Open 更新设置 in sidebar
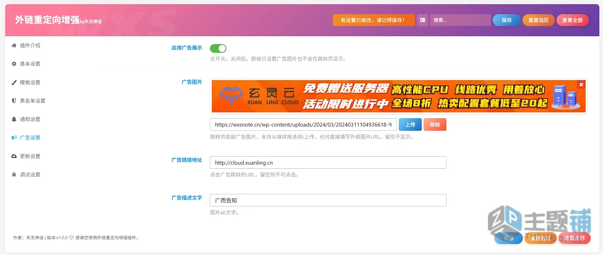The height and width of the screenshot is (255, 603). (x=30, y=156)
